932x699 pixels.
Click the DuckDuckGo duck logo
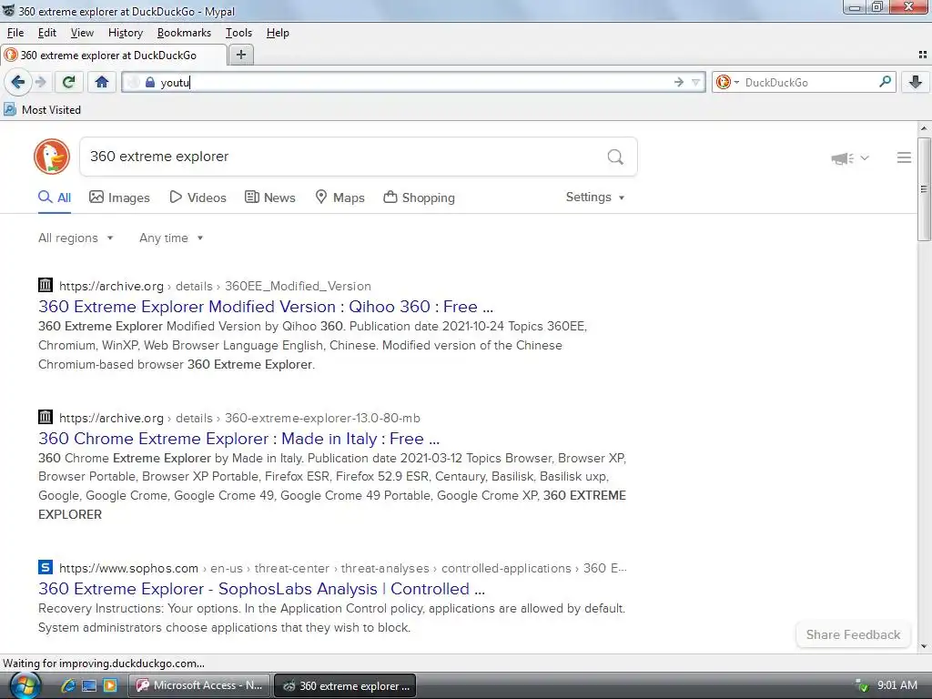(x=52, y=157)
